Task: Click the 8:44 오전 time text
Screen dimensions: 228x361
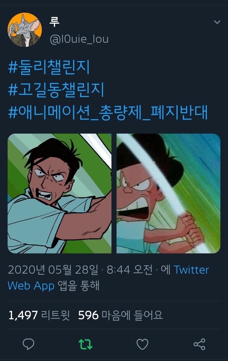Action: (130, 270)
